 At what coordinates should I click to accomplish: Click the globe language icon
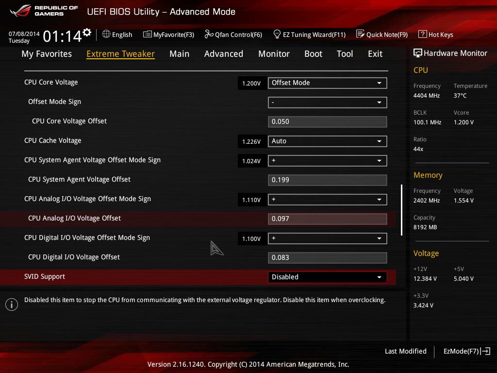point(106,34)
